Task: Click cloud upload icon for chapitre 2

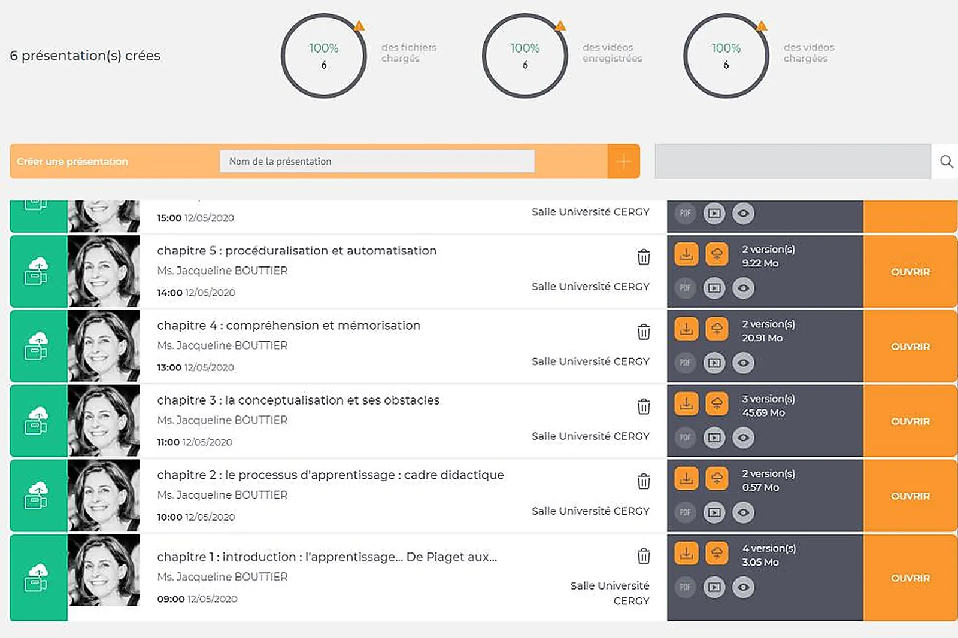Action: [716, 478]
